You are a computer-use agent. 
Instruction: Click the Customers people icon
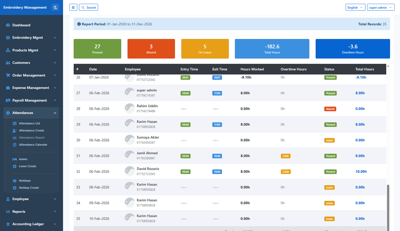coord(8,63)
